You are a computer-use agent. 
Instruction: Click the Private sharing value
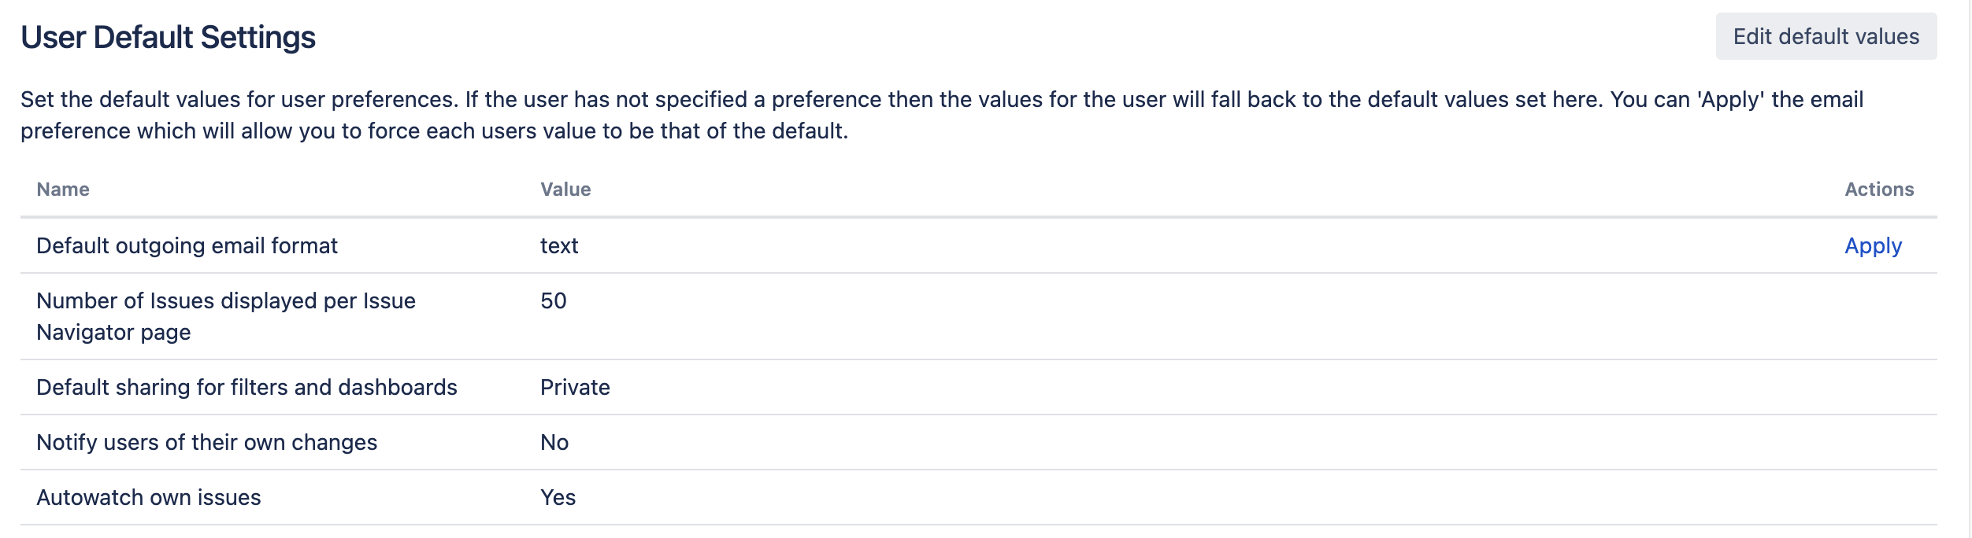[x=575, y=388]
